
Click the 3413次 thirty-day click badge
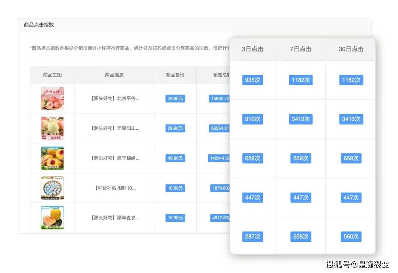coord(351,119)
